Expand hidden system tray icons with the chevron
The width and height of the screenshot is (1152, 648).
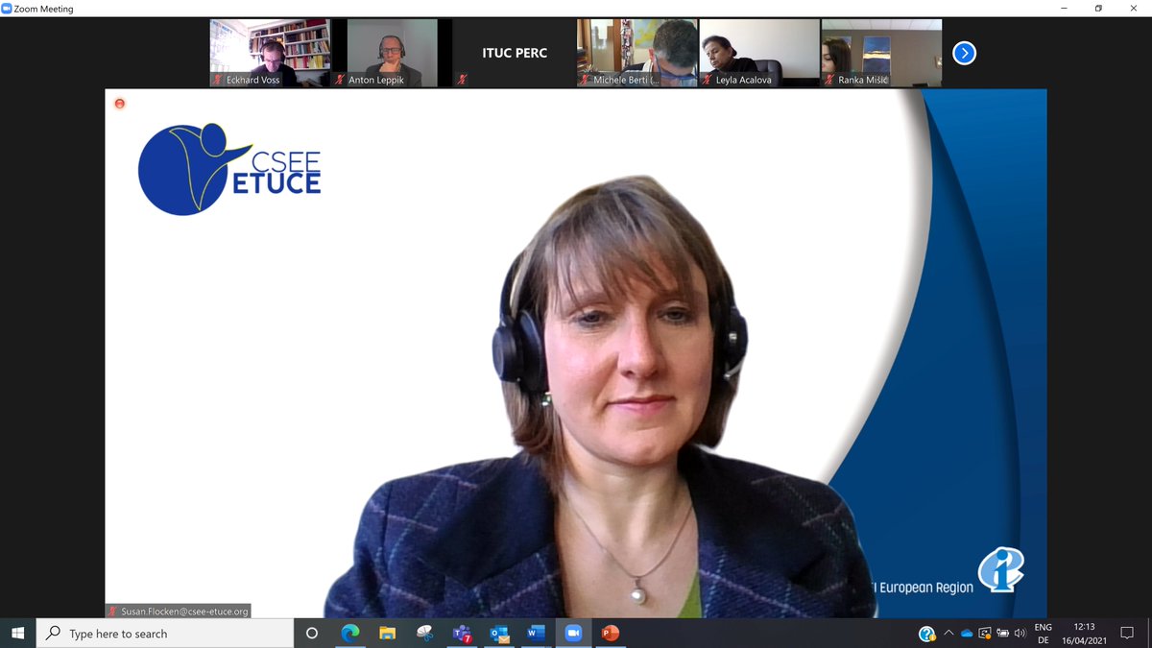(x=948, y=633)
